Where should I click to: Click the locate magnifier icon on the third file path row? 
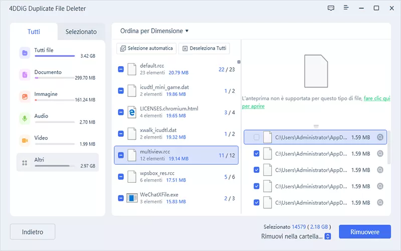pyautogui.click(x=380, y=170)
